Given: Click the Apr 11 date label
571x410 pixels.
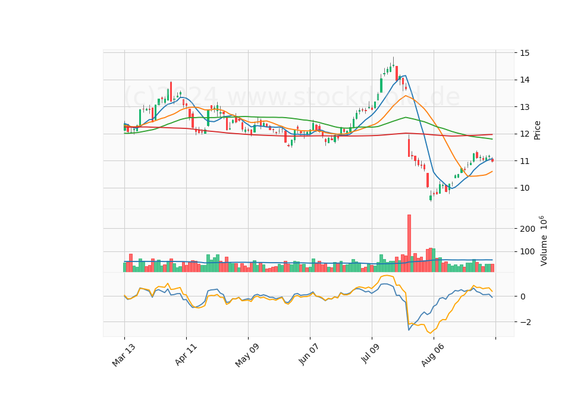Looking at the screenshot, I should tap(186, 355).
